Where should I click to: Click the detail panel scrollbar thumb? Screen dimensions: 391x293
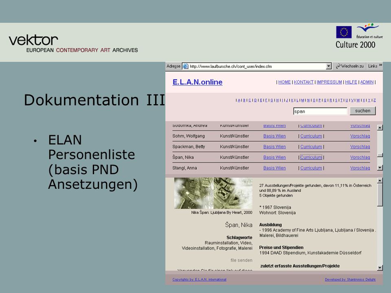pos(380,195)
